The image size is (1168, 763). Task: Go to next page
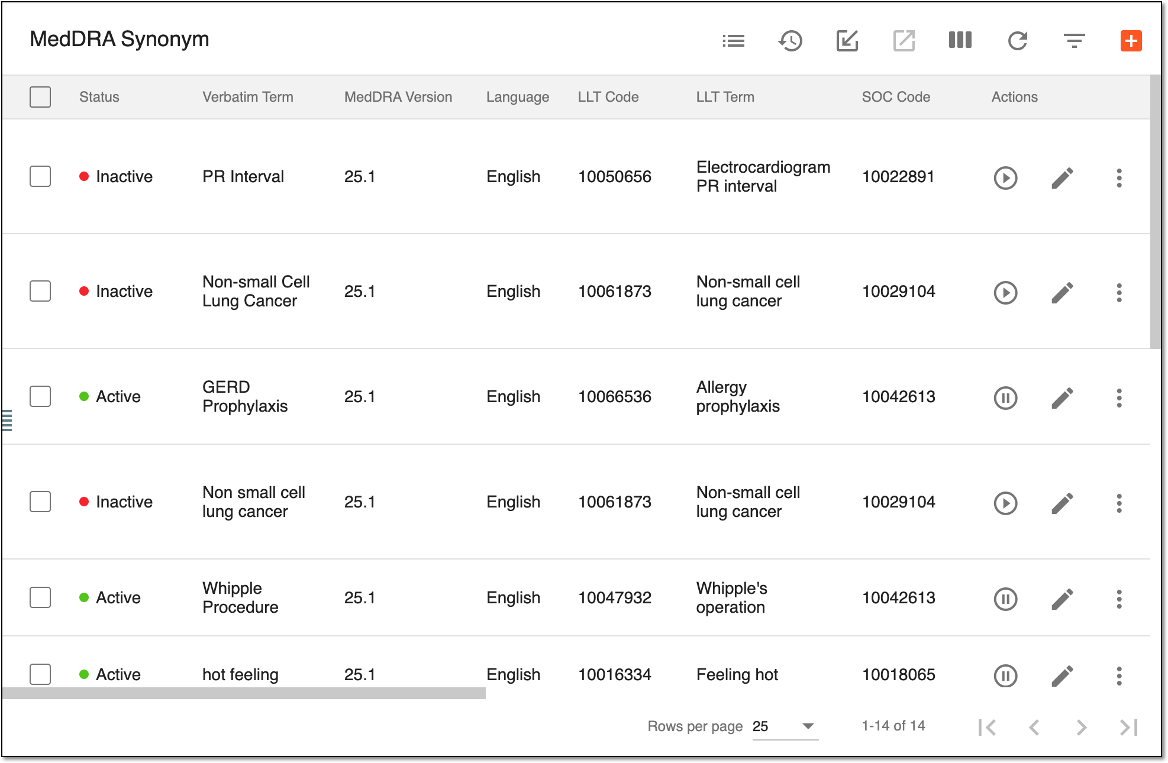[1082, 727]
